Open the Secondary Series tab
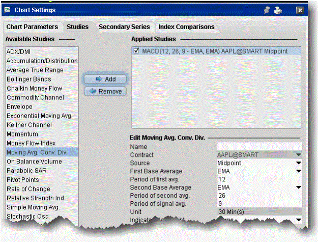Image resolution: width=318 pixels, height=242 pixels. (x=124, y=26)
